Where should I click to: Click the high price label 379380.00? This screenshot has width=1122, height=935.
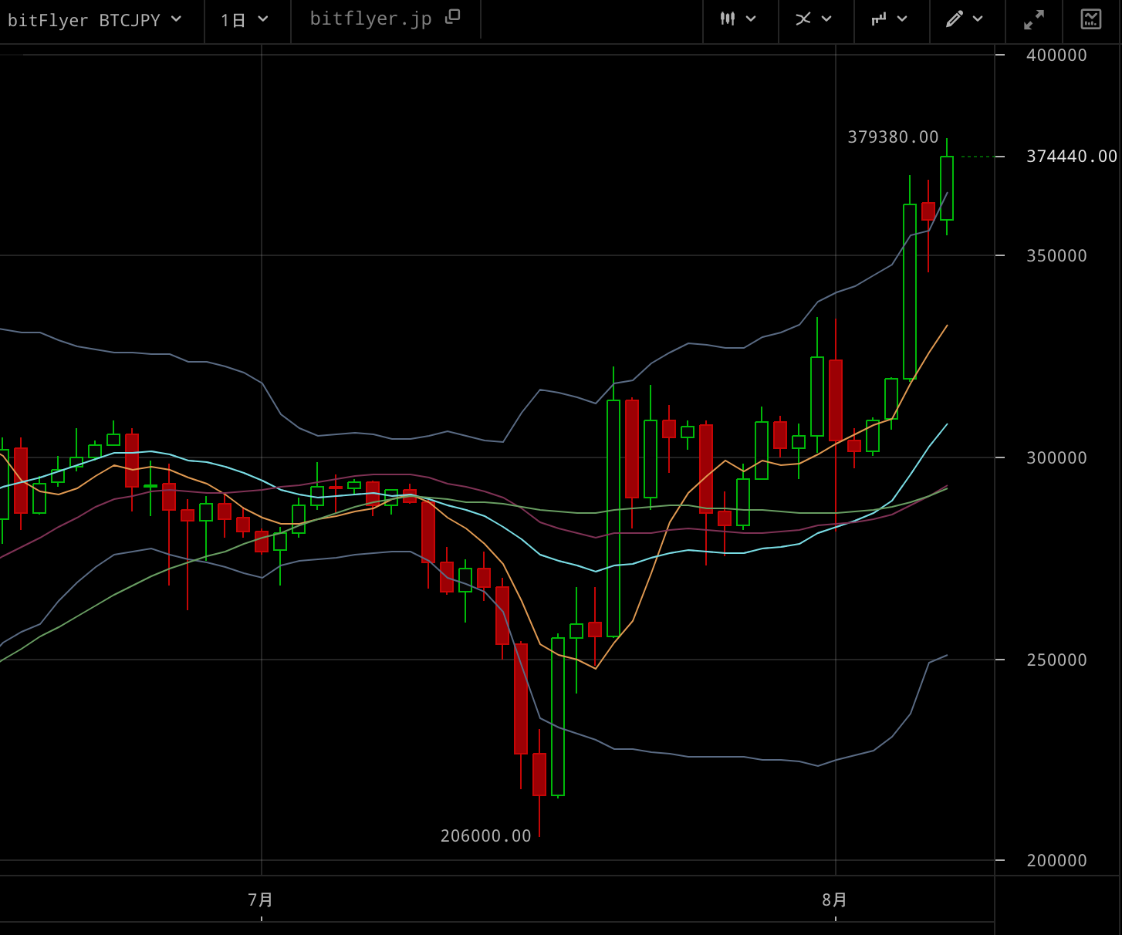[893, 137]
